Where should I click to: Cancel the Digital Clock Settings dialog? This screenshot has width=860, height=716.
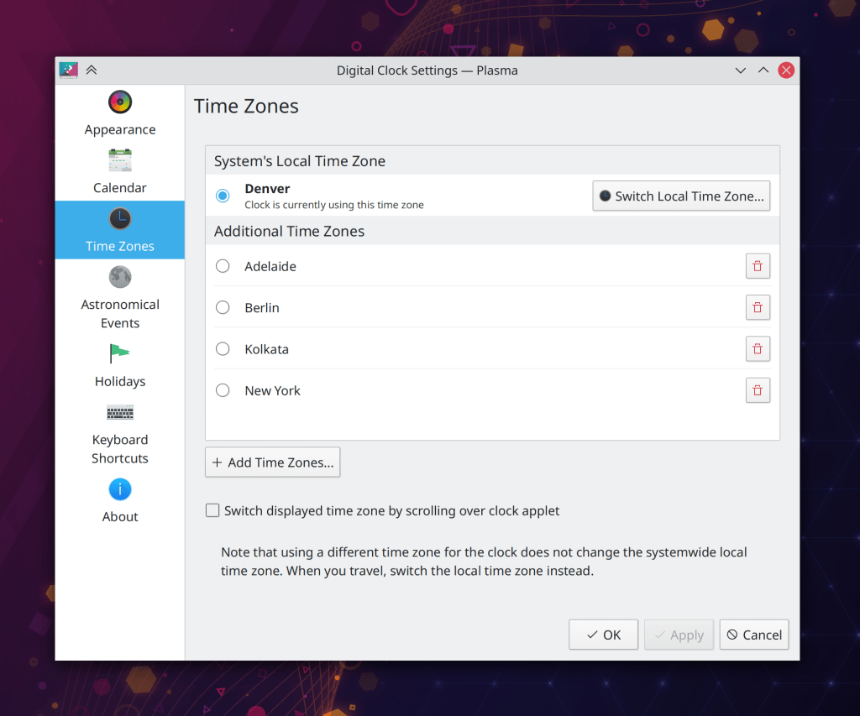(x=753, y=635)
